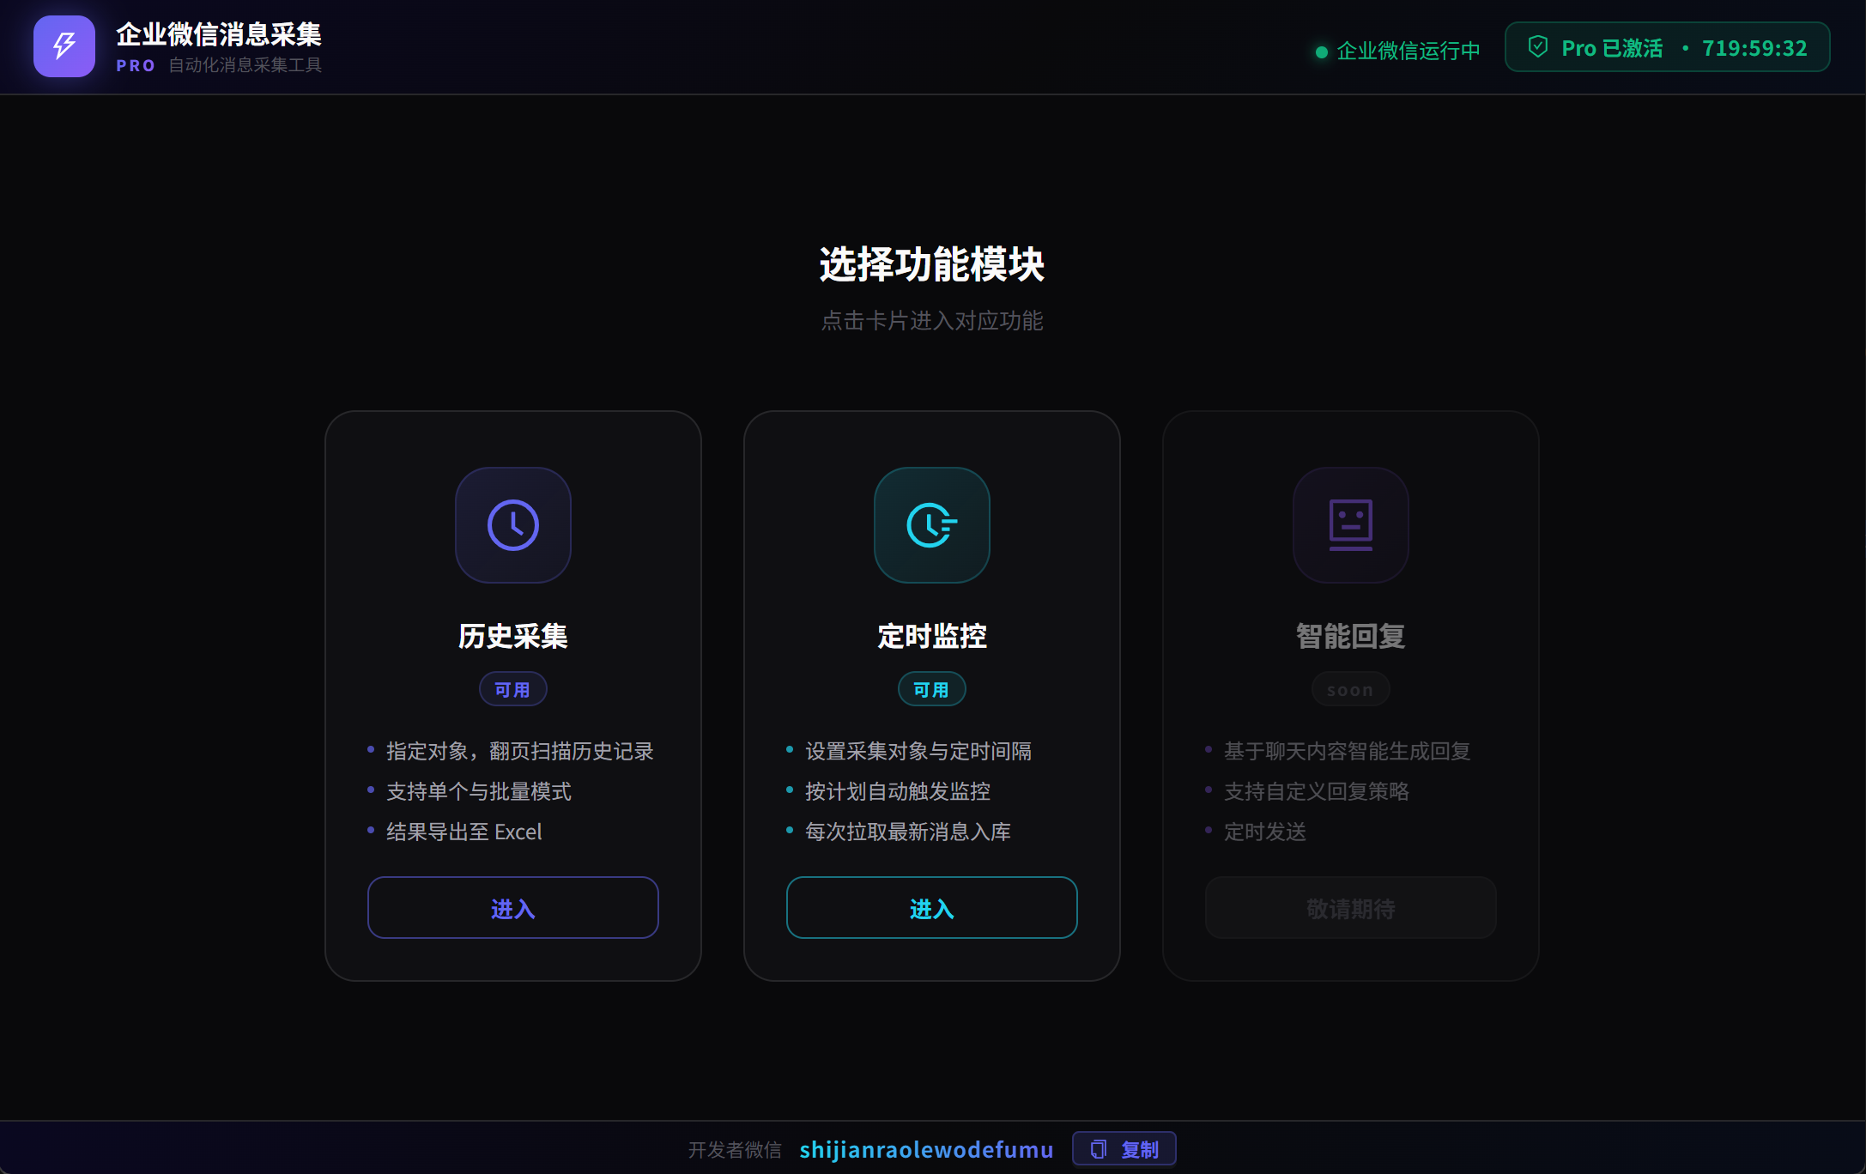Viewport: 1866px width, 1174px height.
Task: Click the 每次拉取最新消息入库 bullet
Action: click(908, 832)
